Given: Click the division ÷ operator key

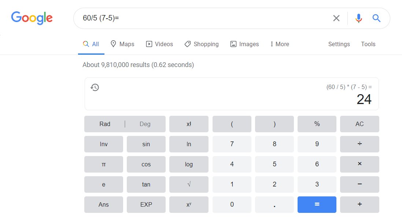Looking at the screenshot, I should click(x=359, y=144).
